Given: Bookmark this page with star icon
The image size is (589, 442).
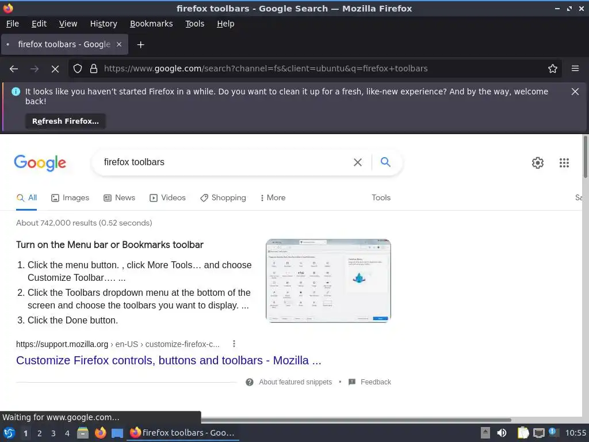Looking at the screenshot, I should point(552,68).
